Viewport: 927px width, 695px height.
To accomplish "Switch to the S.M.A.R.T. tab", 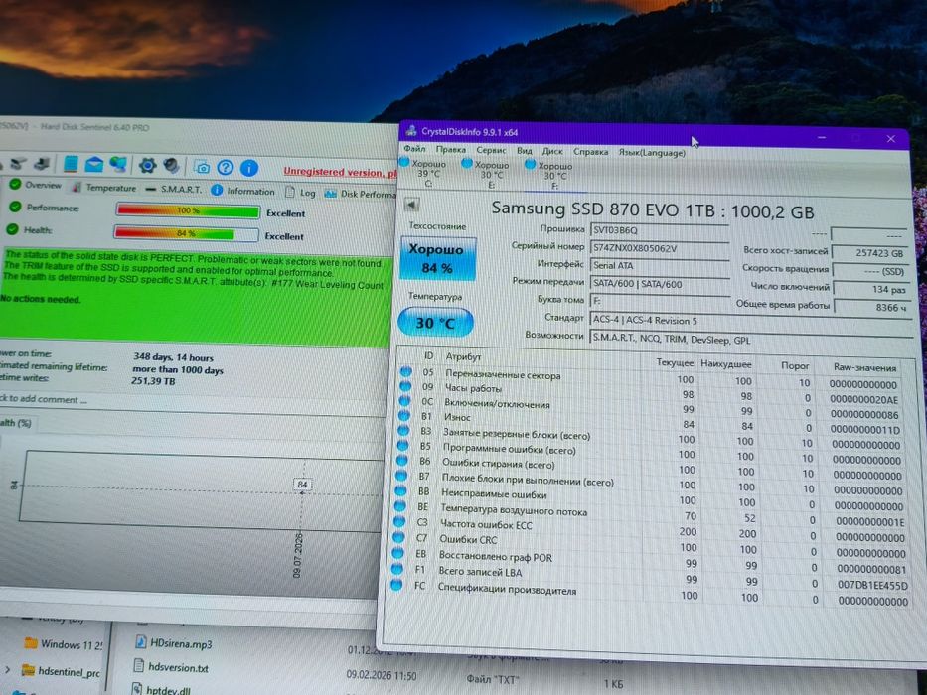I will point(174,189).
